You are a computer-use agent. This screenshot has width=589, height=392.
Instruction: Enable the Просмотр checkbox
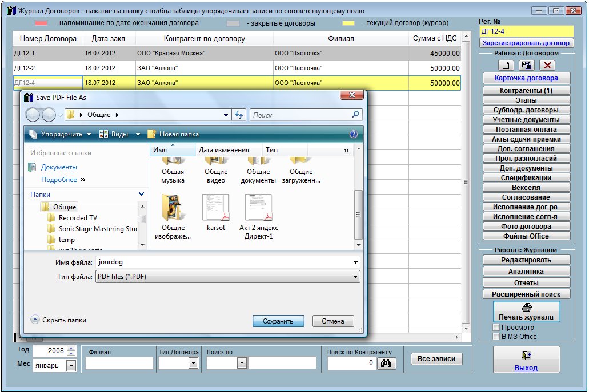[x=496, y=328]
